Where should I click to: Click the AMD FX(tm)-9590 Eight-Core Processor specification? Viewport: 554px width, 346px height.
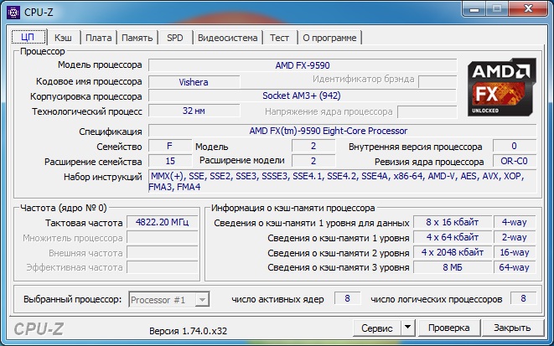[342, 131]
